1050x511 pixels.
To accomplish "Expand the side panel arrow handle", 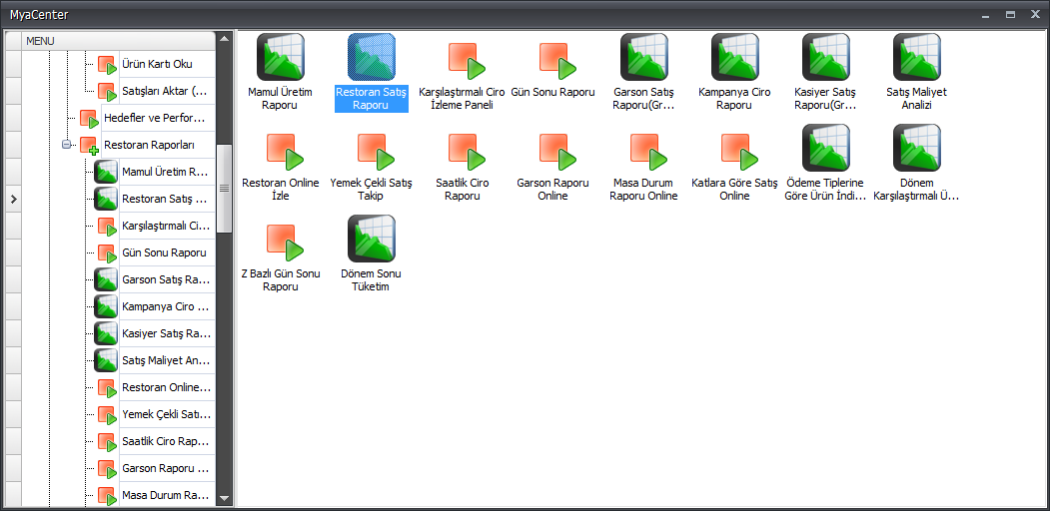I will tap(13, 199).
